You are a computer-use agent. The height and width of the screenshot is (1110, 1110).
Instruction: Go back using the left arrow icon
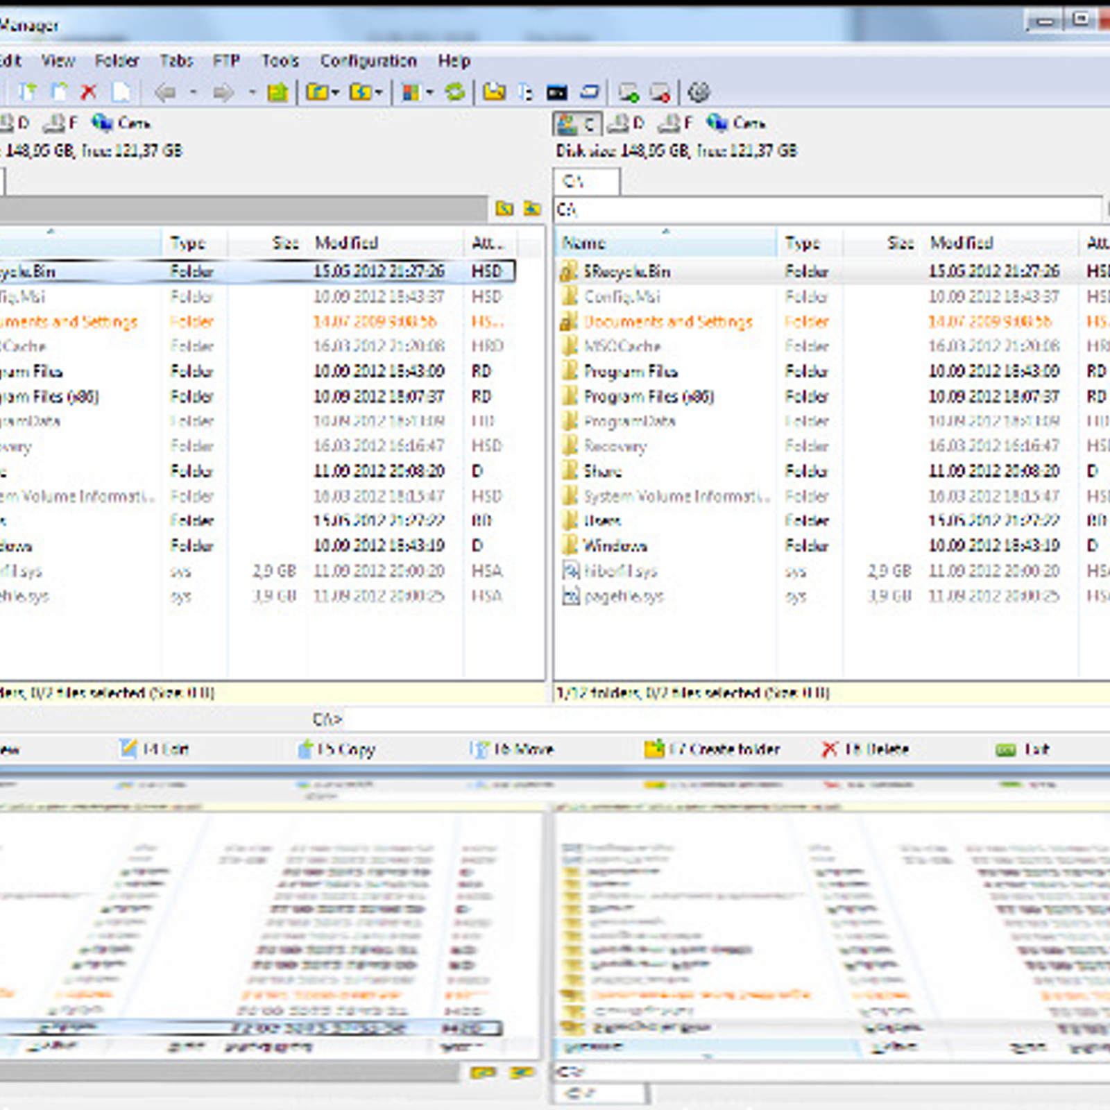[165, 92]
